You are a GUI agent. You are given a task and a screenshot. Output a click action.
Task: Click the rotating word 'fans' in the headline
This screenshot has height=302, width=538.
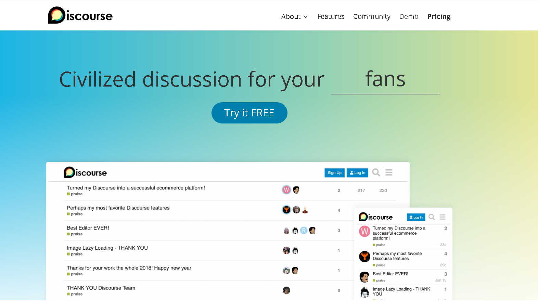coord(385,79)
